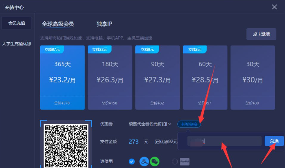Viewport: 285px width, 168px height.
Task: Select the 180天 membership plan card
Action: 110,77
